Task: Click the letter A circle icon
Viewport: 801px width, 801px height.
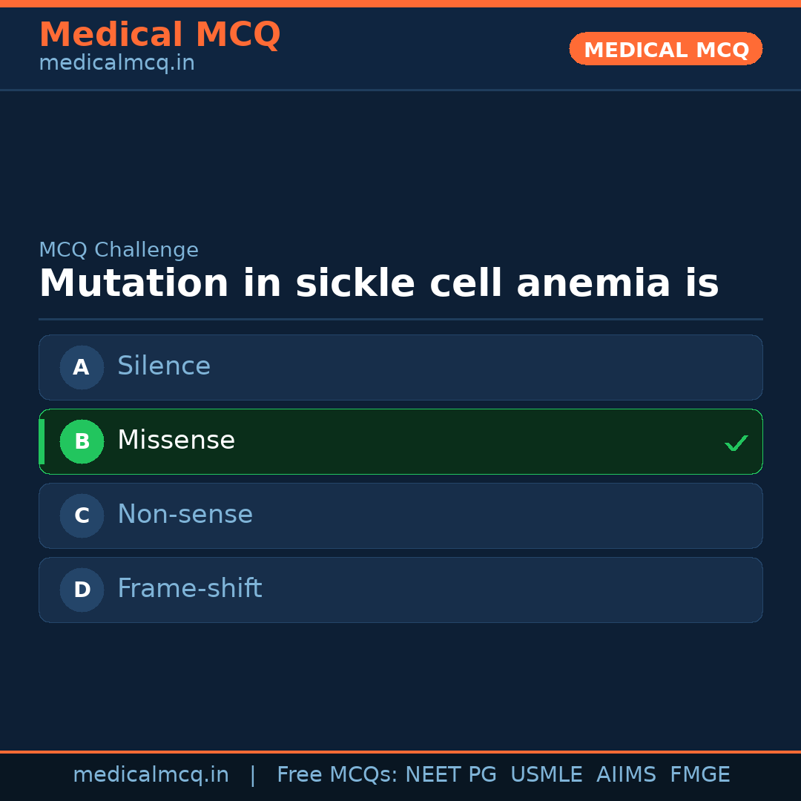Action: [x=82, y=367]
